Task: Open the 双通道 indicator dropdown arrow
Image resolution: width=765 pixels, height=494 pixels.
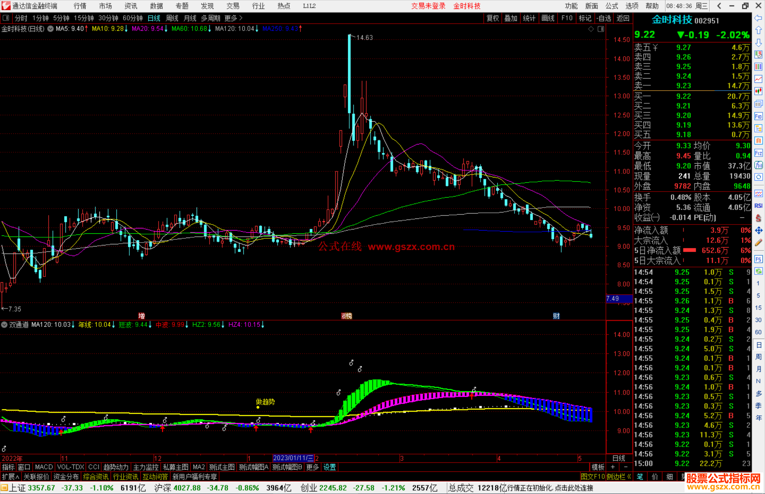Action: tap(5, 325)
